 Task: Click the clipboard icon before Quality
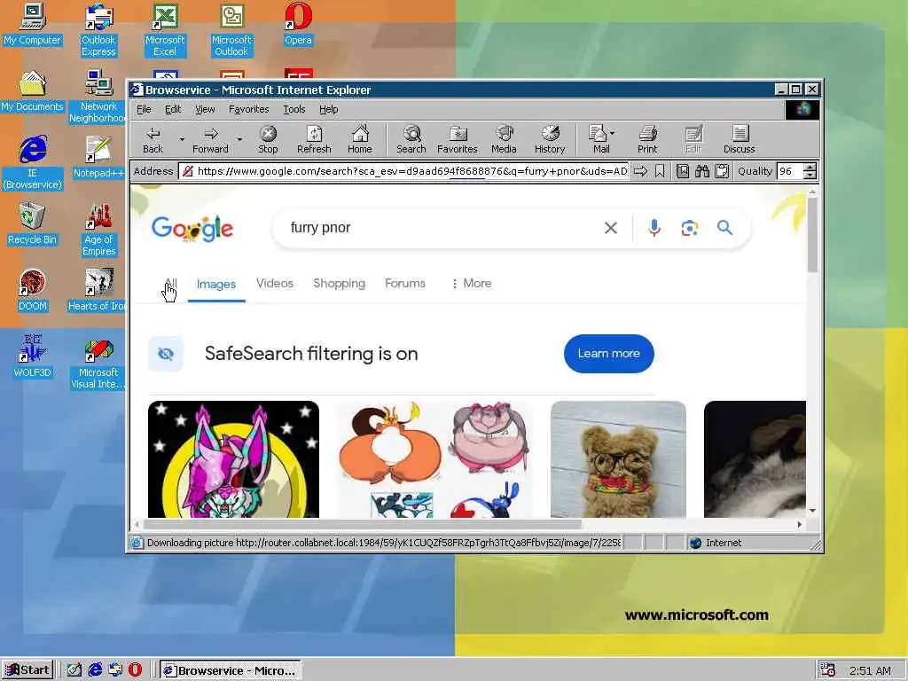coord(722,171)
